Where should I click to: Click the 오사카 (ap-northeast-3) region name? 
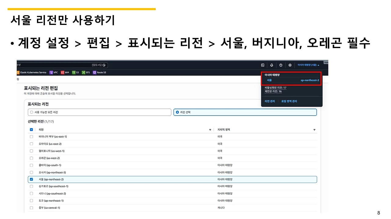click(x=53, y=172)
